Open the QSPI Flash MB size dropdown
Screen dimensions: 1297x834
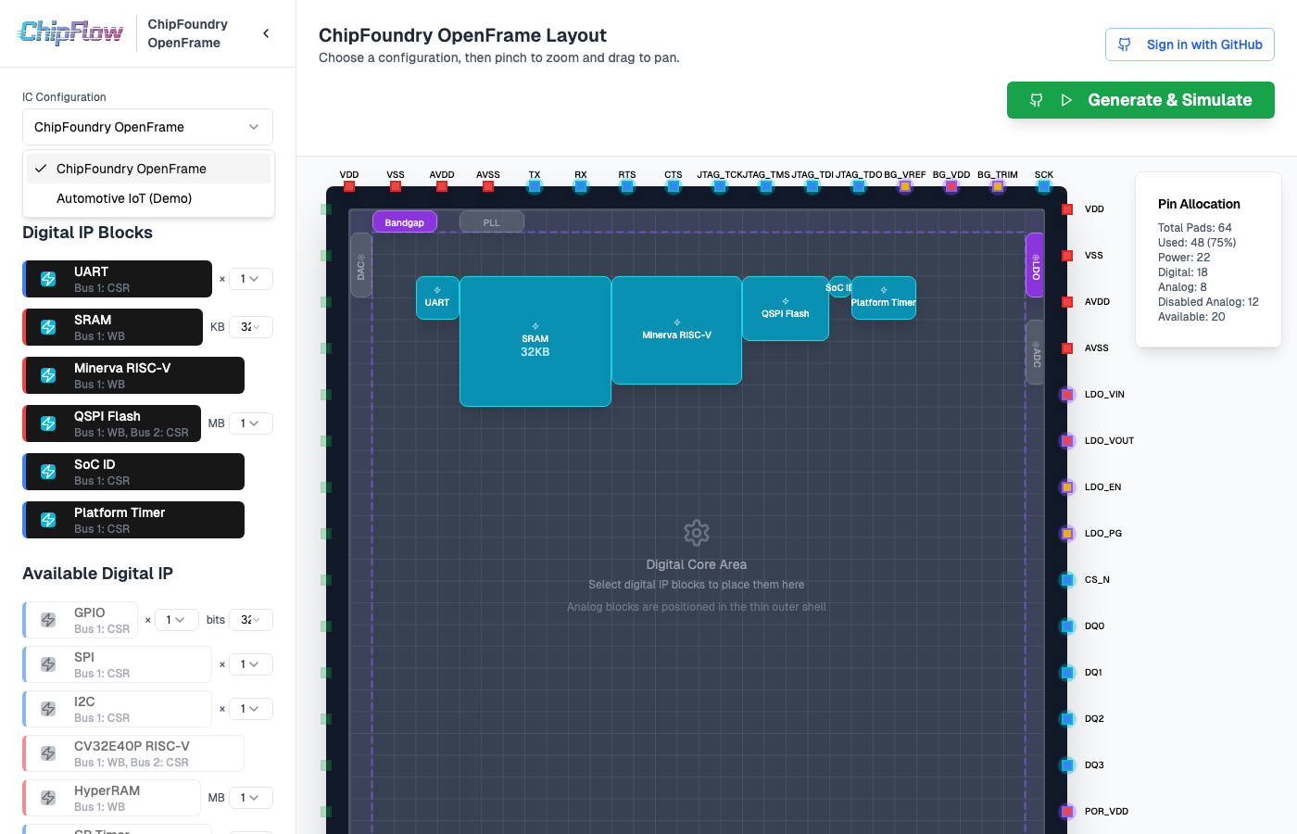250,423
